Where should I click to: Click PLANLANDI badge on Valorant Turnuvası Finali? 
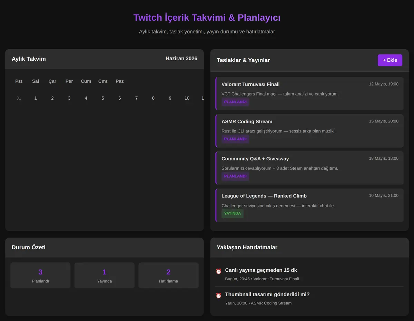(235, 102)
